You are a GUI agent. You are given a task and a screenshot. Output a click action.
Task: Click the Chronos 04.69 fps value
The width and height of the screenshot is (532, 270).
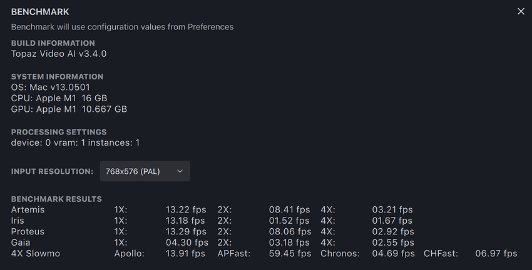tap(393, 254)
